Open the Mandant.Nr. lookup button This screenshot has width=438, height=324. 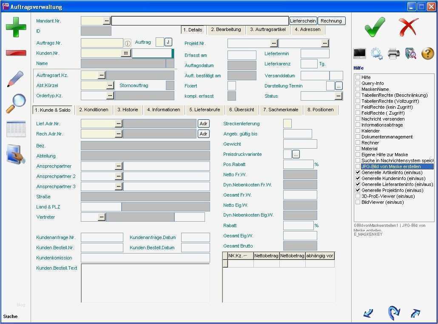(x=106, y=21)
